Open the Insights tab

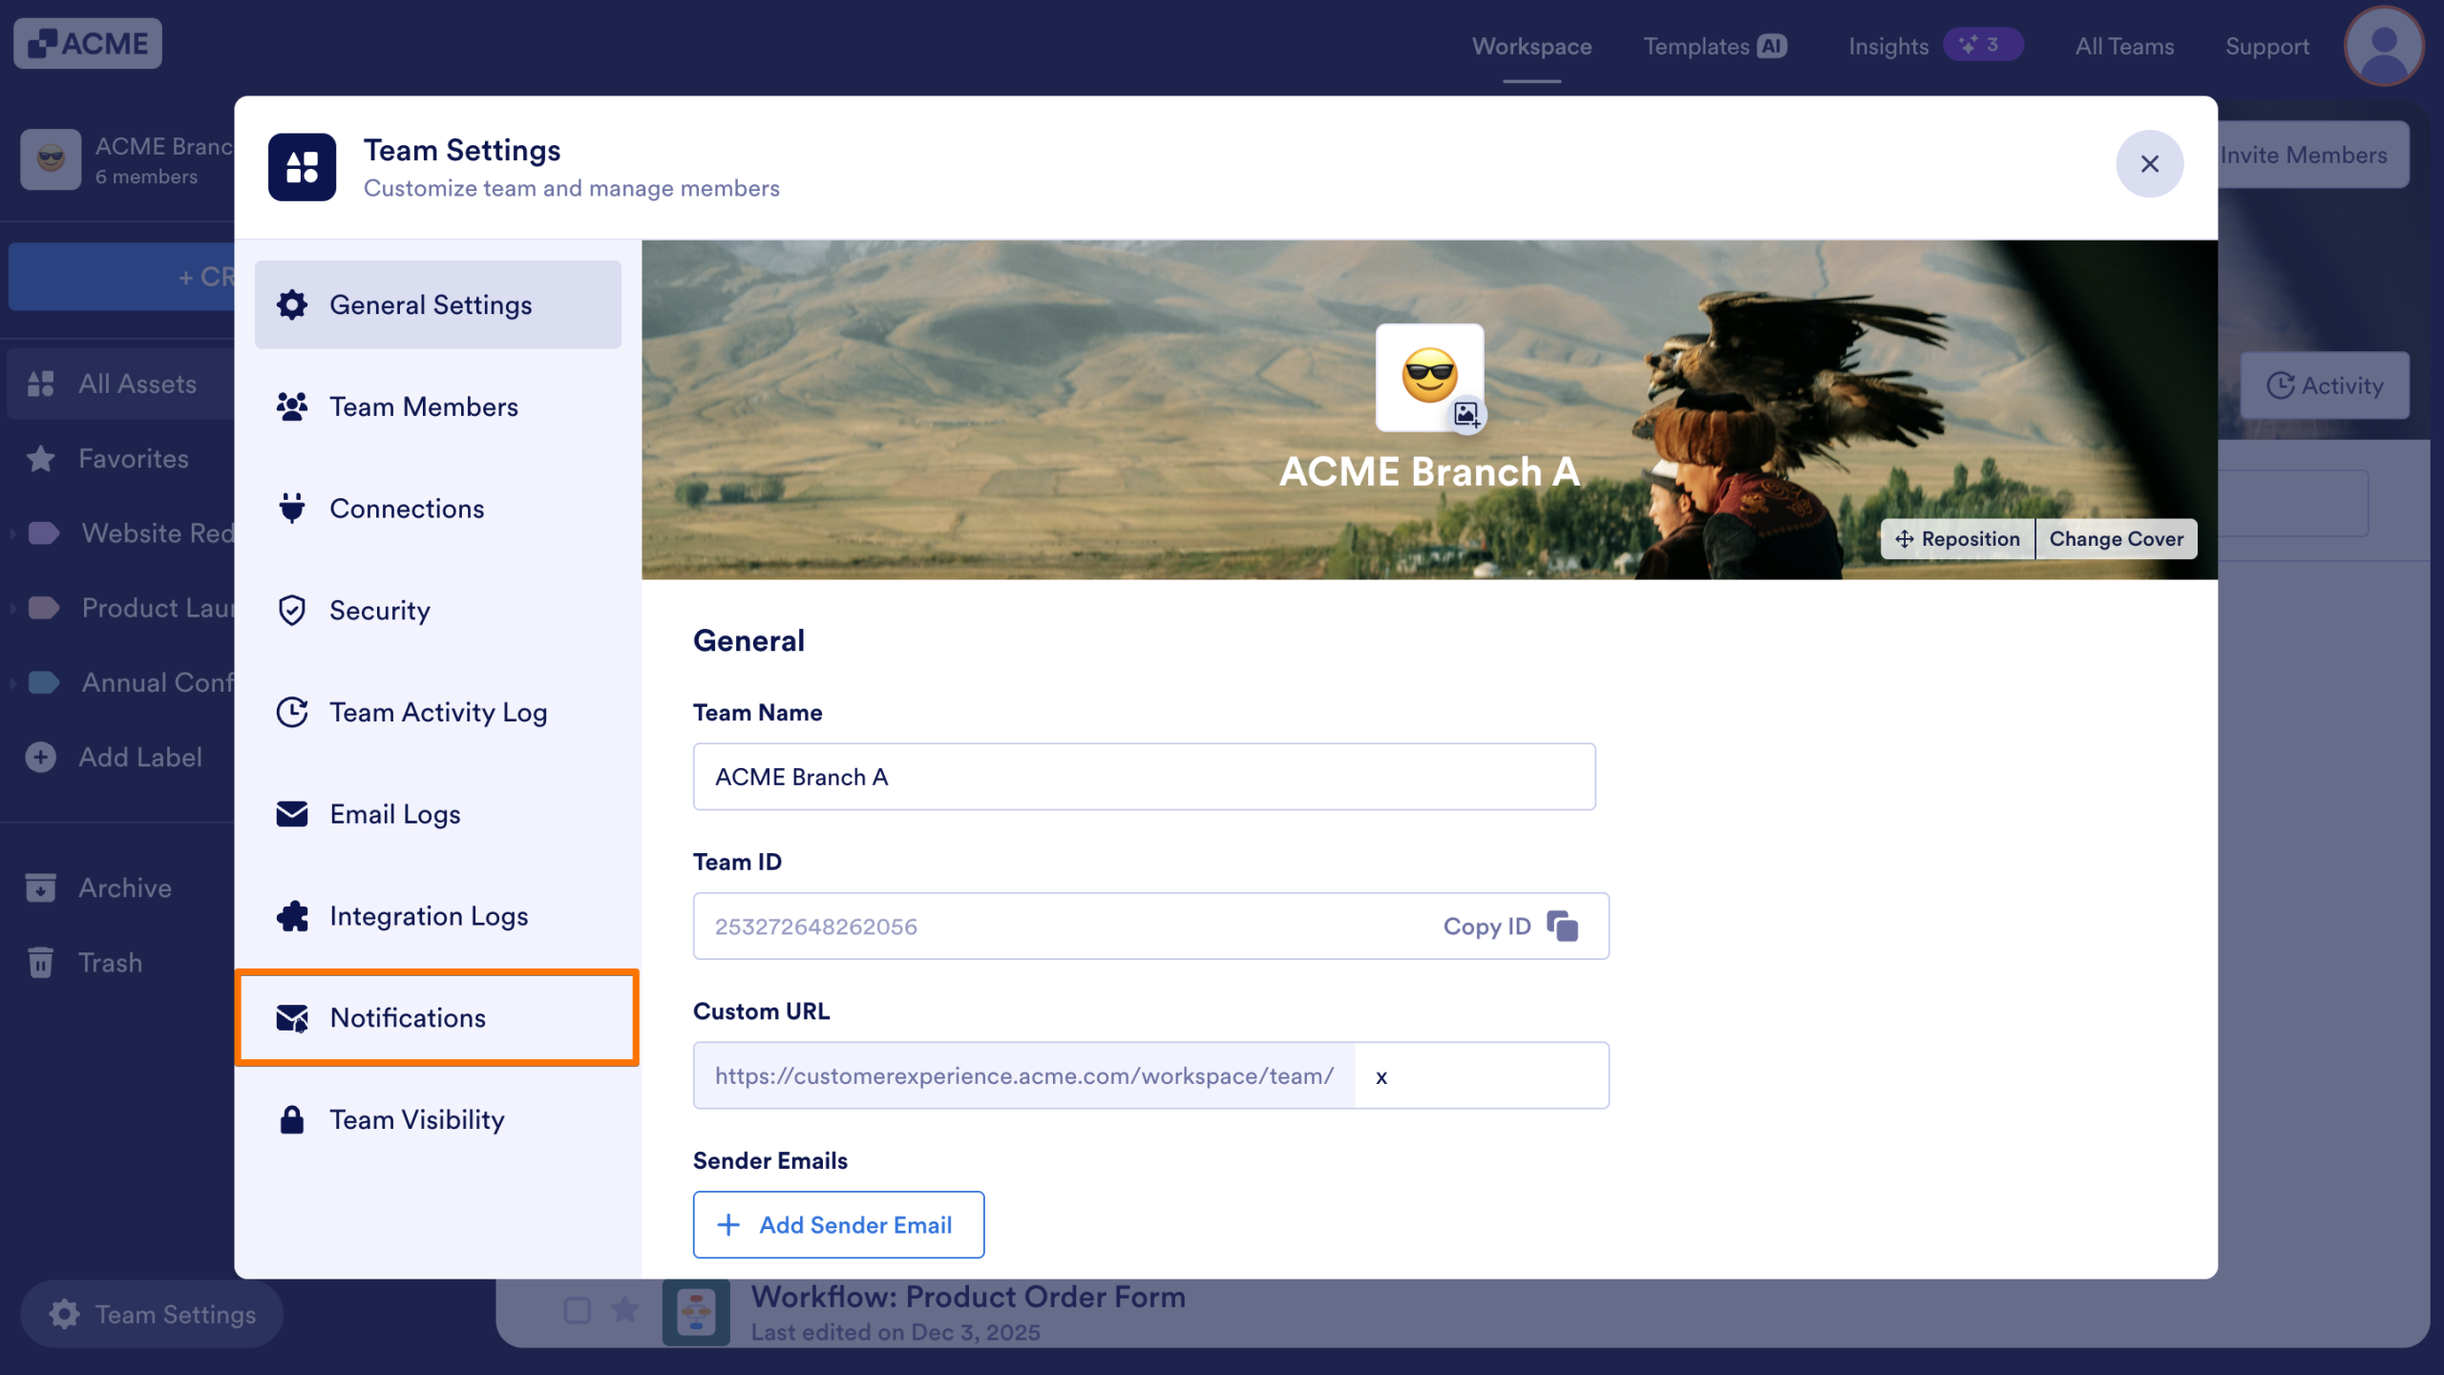(1888, 47)
